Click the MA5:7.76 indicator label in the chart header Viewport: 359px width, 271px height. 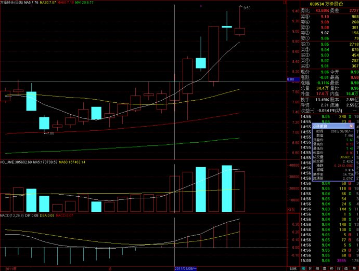click(31, 3)
